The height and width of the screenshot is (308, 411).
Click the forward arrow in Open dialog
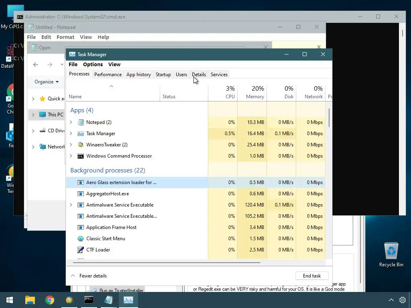50,65
